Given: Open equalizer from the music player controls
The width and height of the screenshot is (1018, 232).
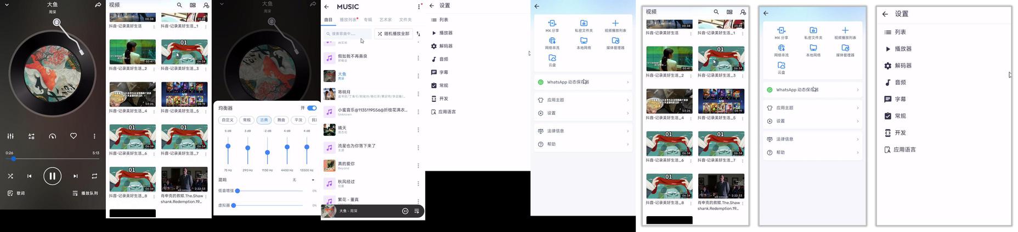Looking at the screenshot, I should coord(10,136).
